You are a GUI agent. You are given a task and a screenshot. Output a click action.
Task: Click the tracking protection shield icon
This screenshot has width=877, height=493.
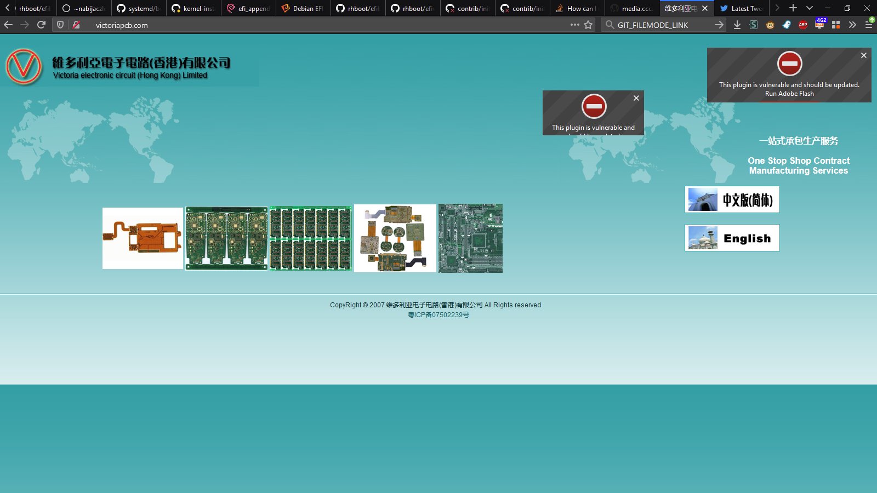[60, 25]
